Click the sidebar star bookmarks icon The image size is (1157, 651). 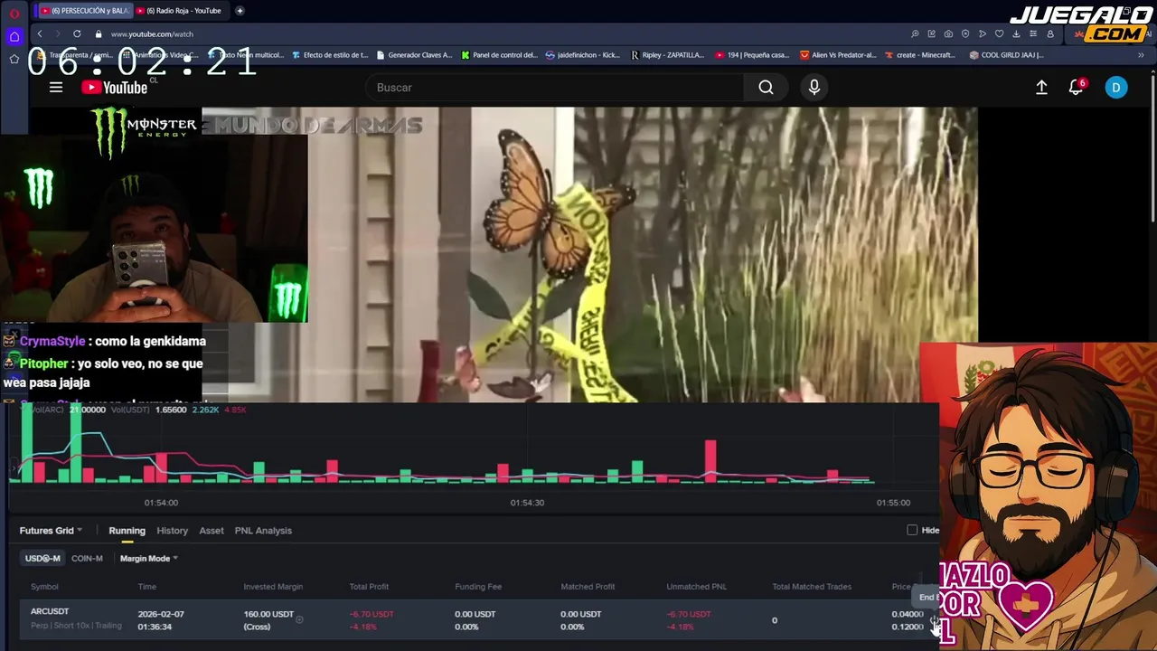[14, 59]
